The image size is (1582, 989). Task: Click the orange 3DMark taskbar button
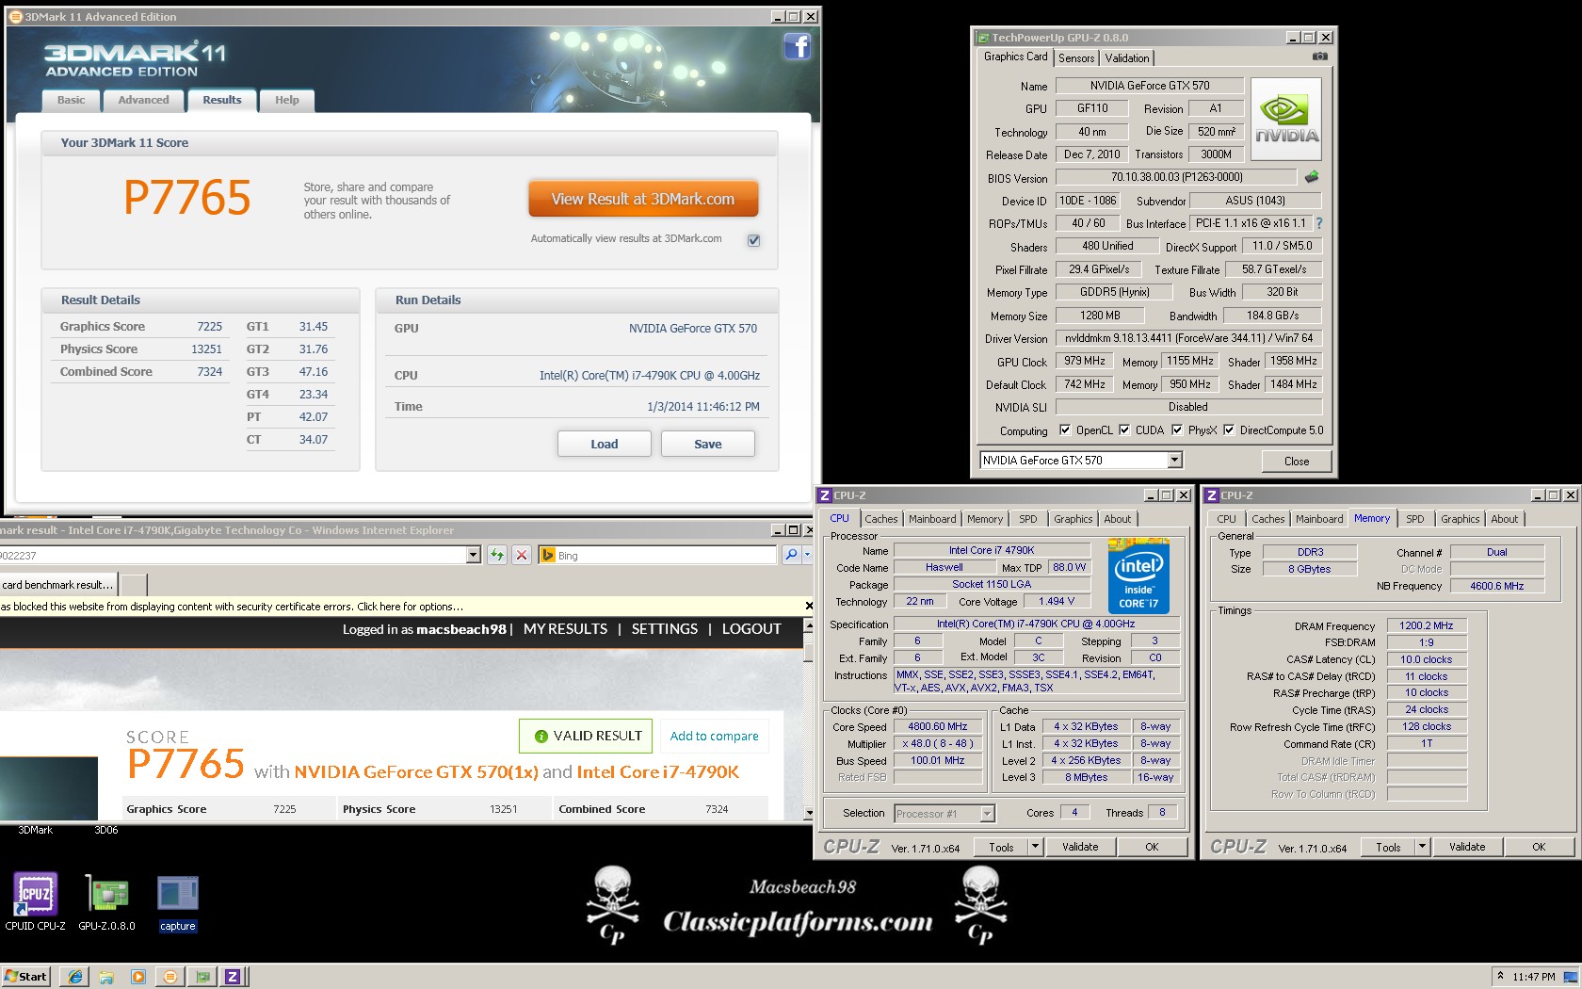click(170, 977)
